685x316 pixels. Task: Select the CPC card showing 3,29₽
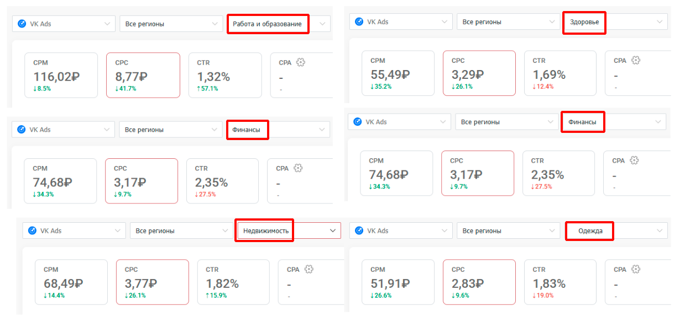(479, 73)
